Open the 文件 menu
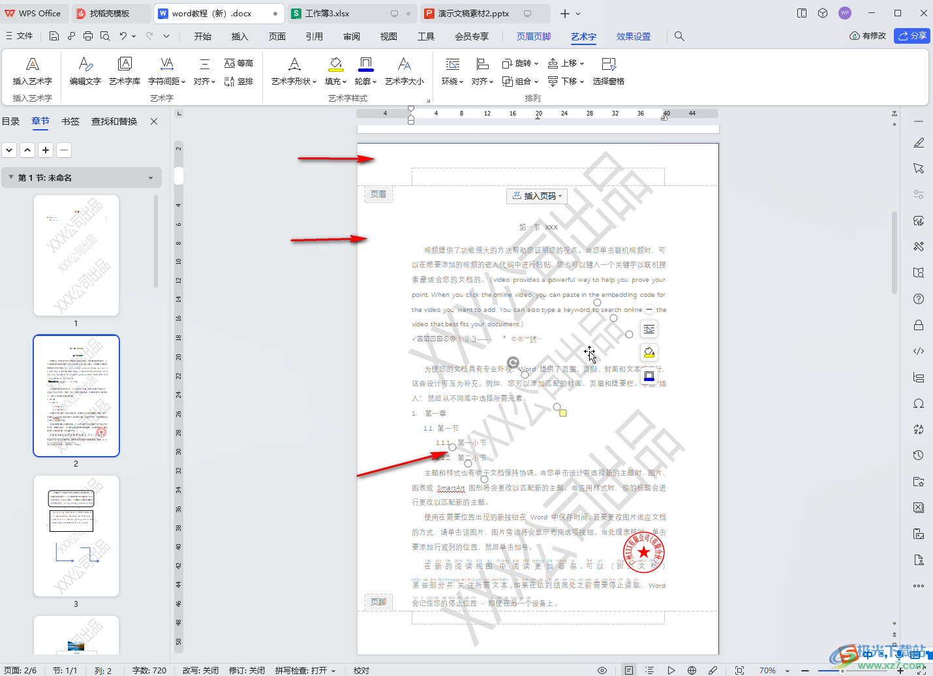This screenshot has width=933, height=676. 19,36
